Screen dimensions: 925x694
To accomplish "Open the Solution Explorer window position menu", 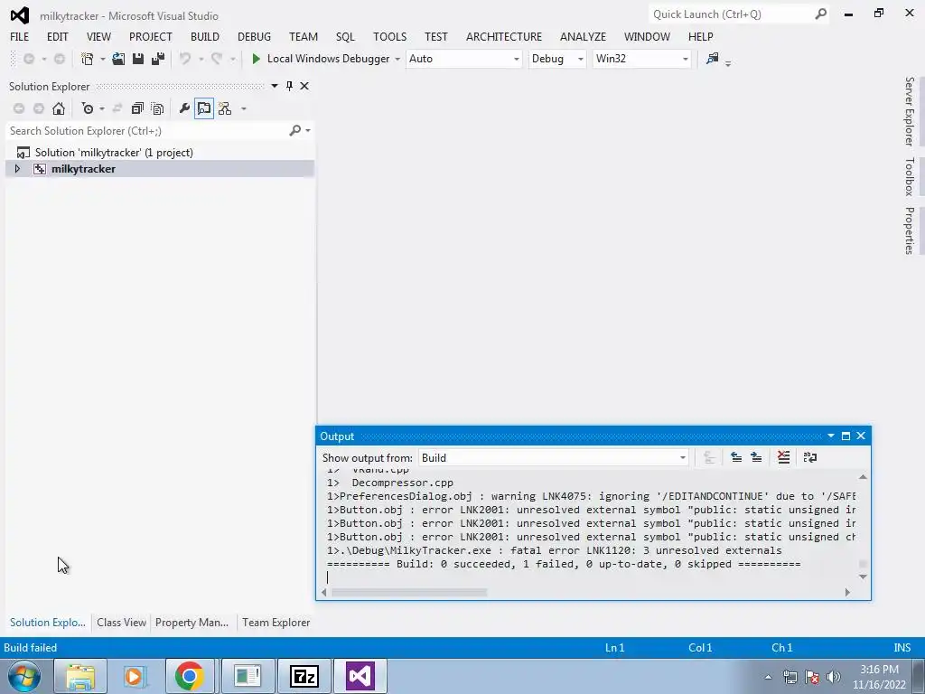I will (275, 86).
